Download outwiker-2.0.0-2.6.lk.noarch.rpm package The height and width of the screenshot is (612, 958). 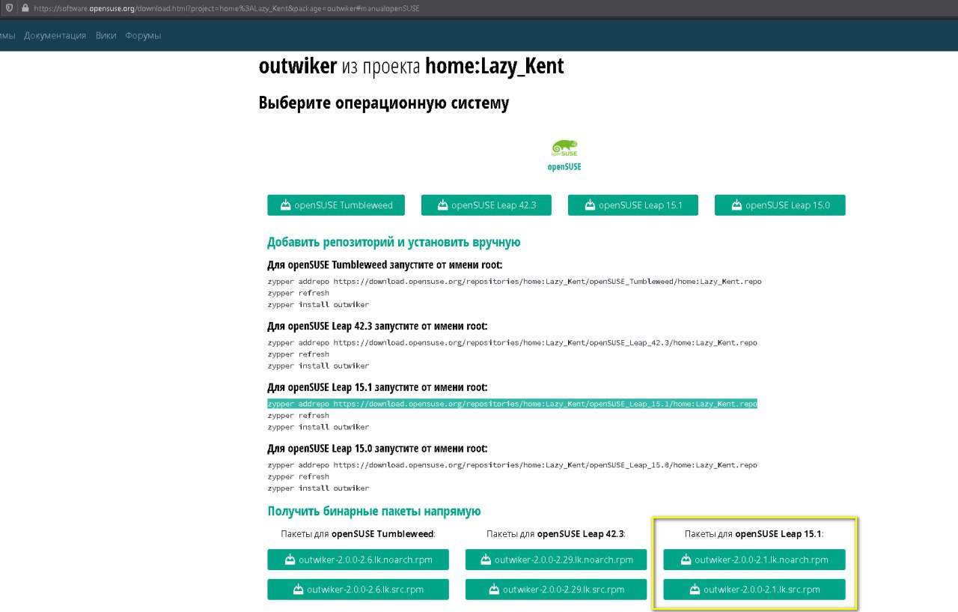pos(358,560)
